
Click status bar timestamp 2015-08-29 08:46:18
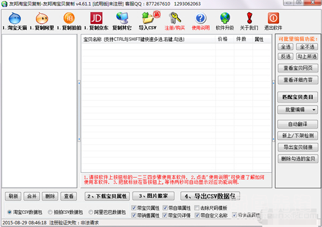(x=24, y=223)
